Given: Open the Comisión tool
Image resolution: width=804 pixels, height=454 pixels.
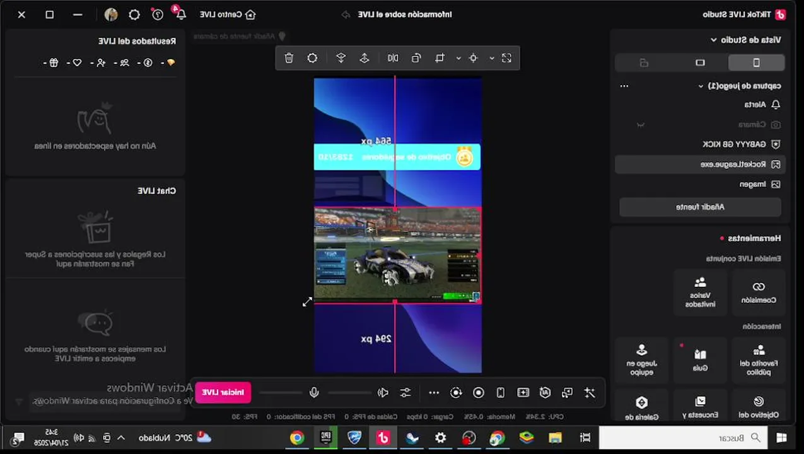Looking at the screenshot, I should coord(759,293).
